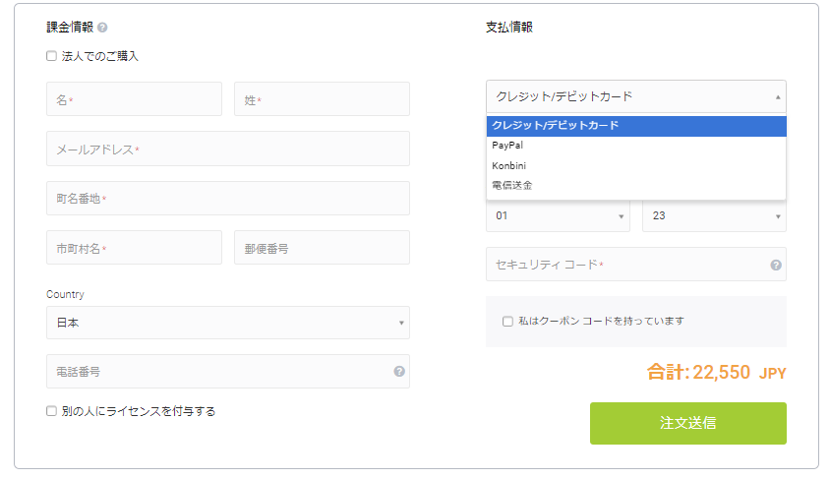Expand expiration month dropdown showing 01

(x=557, y=216)
